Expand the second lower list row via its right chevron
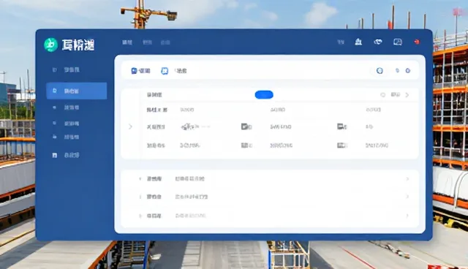 (408, 197)
